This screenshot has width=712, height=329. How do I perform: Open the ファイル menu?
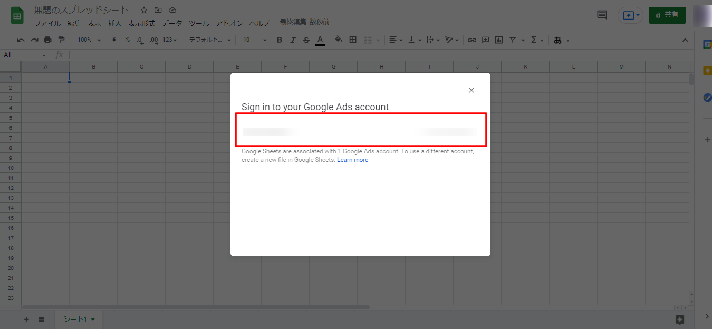coord(47,23)
